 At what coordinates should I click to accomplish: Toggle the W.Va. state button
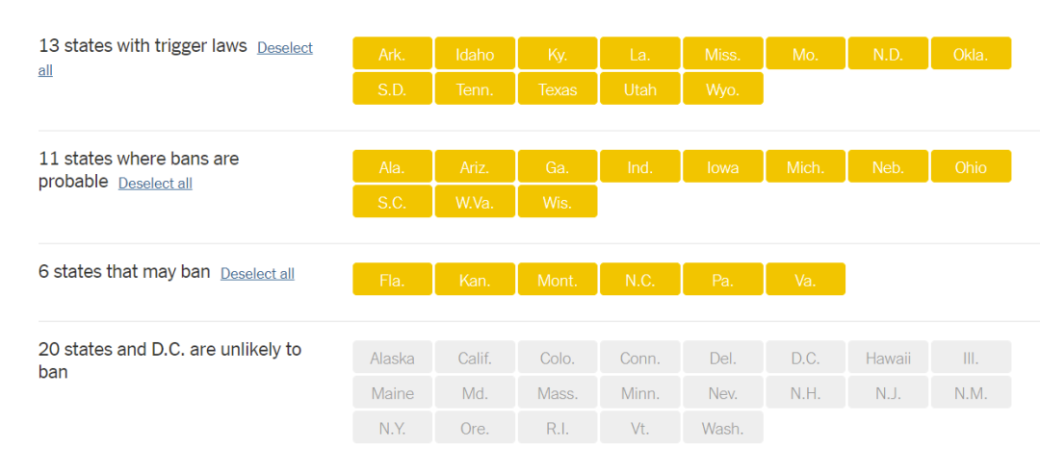click(x=475, y=202)
